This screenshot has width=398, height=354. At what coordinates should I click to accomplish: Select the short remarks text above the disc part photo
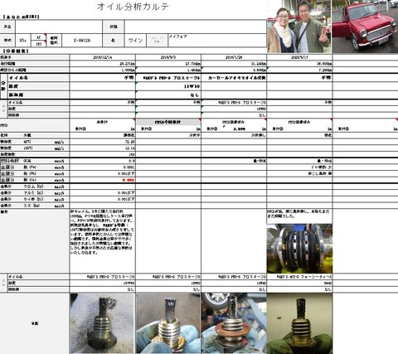pos(298,214)
